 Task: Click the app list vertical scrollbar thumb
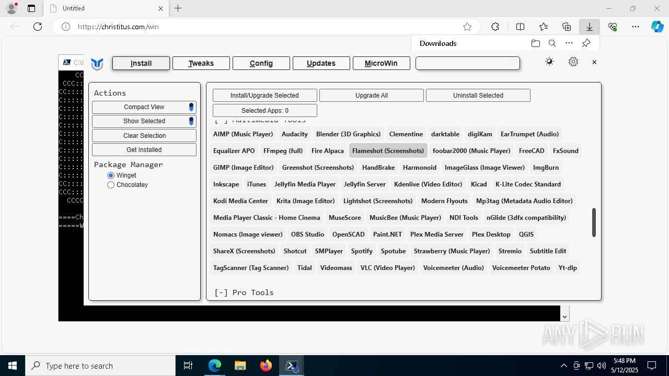[x=594, y=222]
